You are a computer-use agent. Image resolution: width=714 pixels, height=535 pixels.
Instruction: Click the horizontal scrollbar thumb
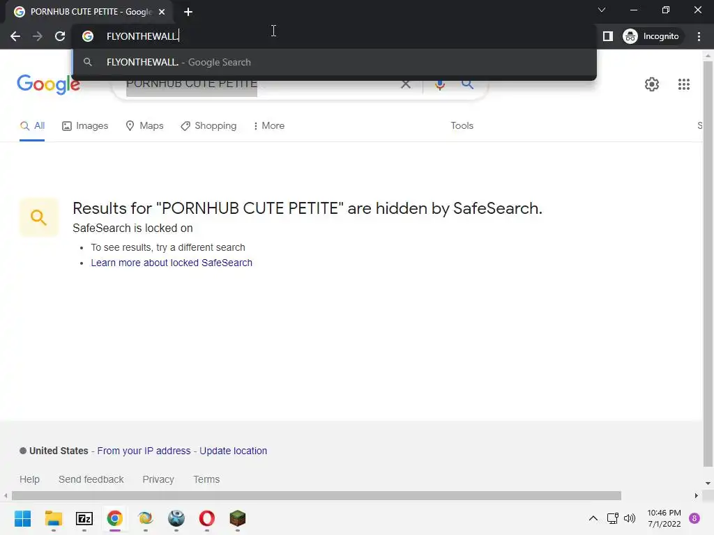click(x=317, y=496)
